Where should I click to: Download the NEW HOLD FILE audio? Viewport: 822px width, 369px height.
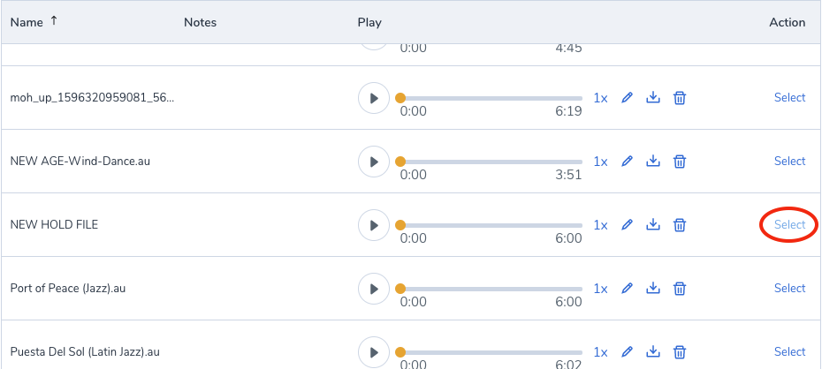point(653,225)
